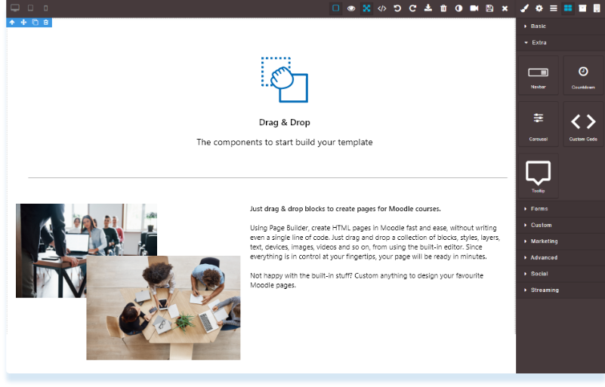
Task: Select 'The components to start build your template' text
Action: [285, 143]
